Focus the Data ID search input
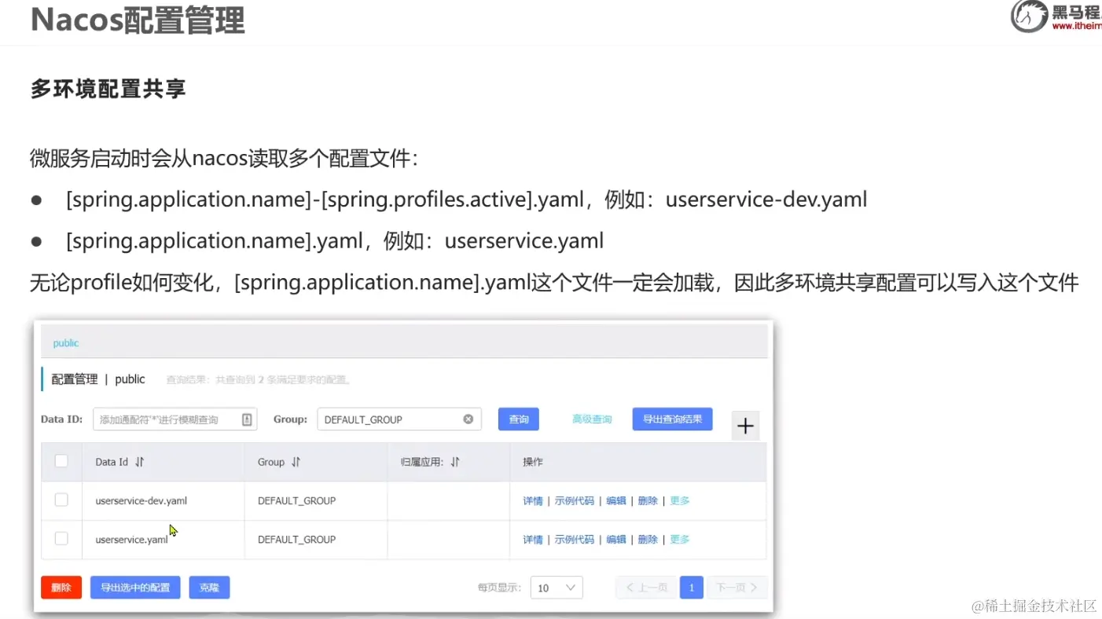The image size is (1102, 619). (x=174, y=419)
